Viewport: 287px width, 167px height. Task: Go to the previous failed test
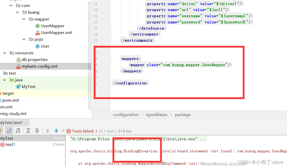click(48, 131)
